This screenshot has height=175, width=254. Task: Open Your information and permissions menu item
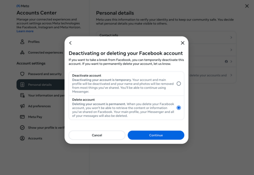(x=42, y=96)
